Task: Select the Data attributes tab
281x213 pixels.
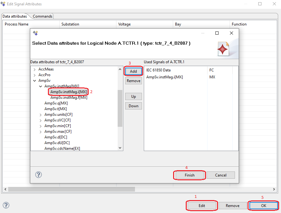Action: pos(15,16)
